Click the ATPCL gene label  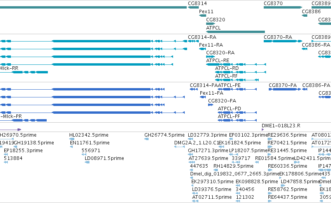pos(213,28)
